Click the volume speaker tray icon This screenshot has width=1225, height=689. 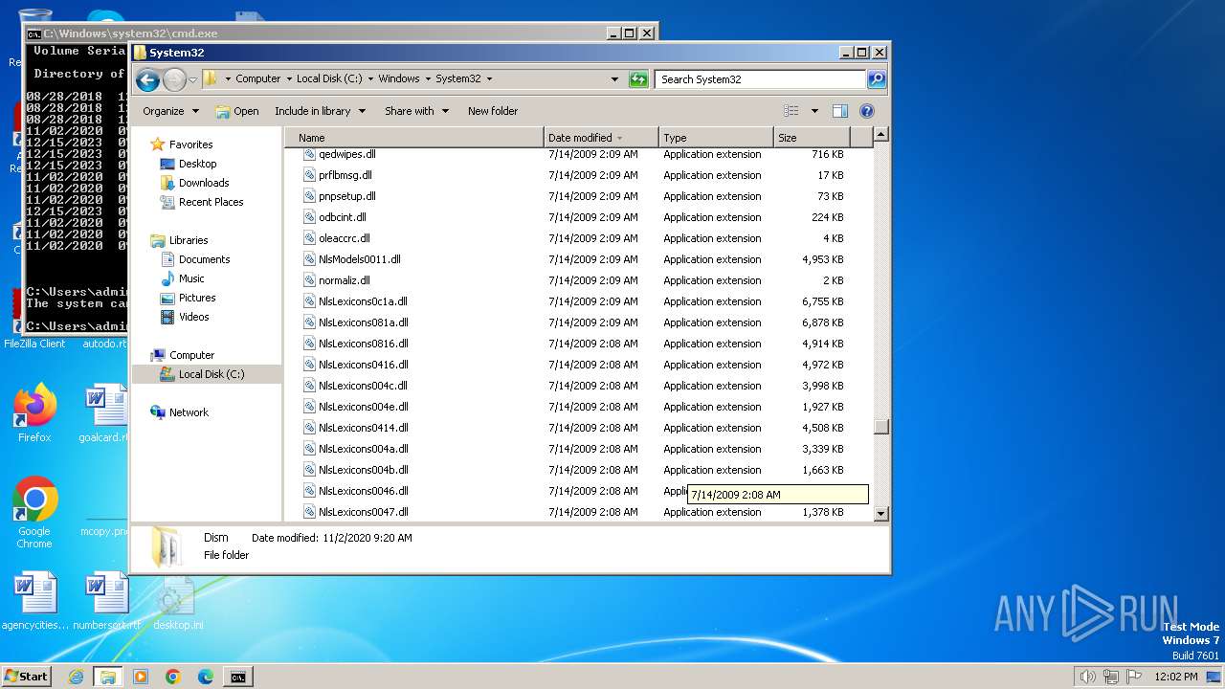pyautogui.click(x=1087, y=677)
